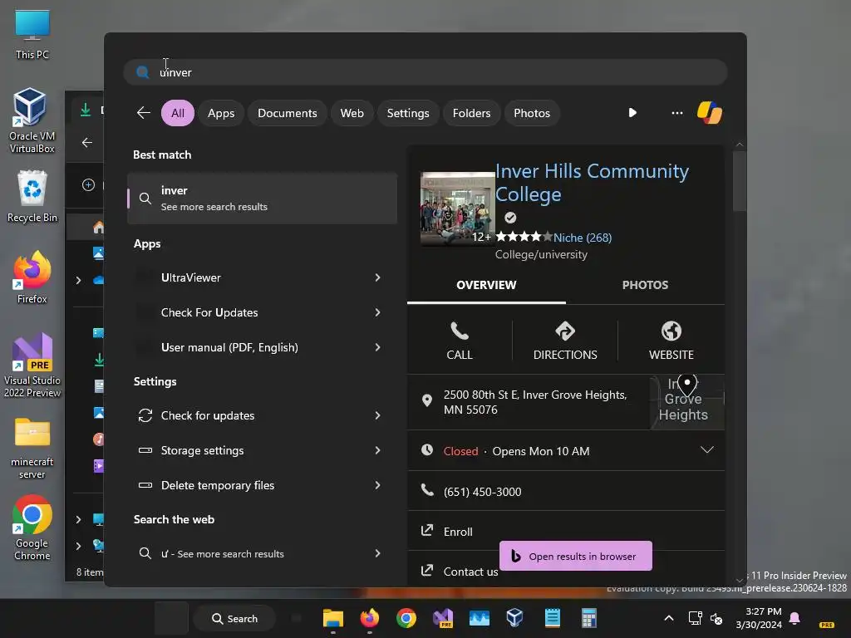Open Notepad from the taskbar
The height and width of the screenshot is (638, 851).
[552, 618]
